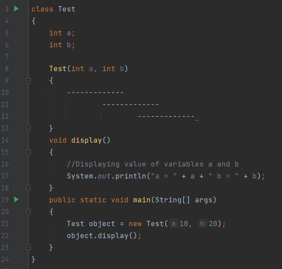
Task: Click the string literal " b = "
Action: click(x=224, y=176)
